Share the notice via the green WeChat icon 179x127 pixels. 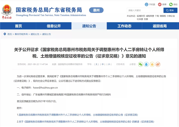(x=141, y=64)
